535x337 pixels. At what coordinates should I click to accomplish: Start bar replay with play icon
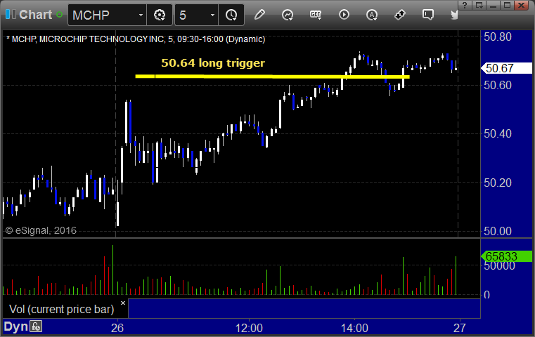344,15
